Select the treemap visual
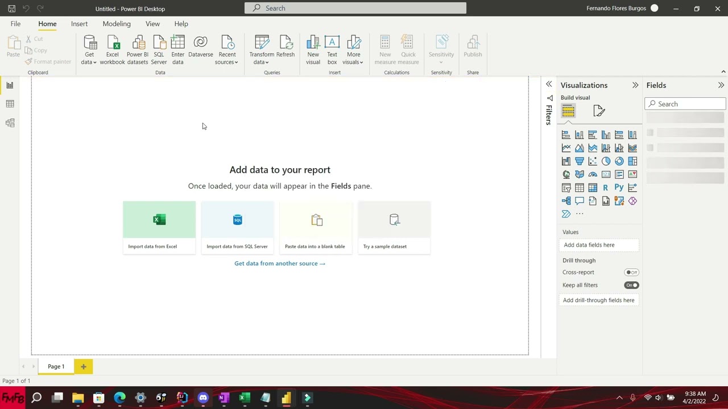 pyautogui.click(x=632, y=161)
